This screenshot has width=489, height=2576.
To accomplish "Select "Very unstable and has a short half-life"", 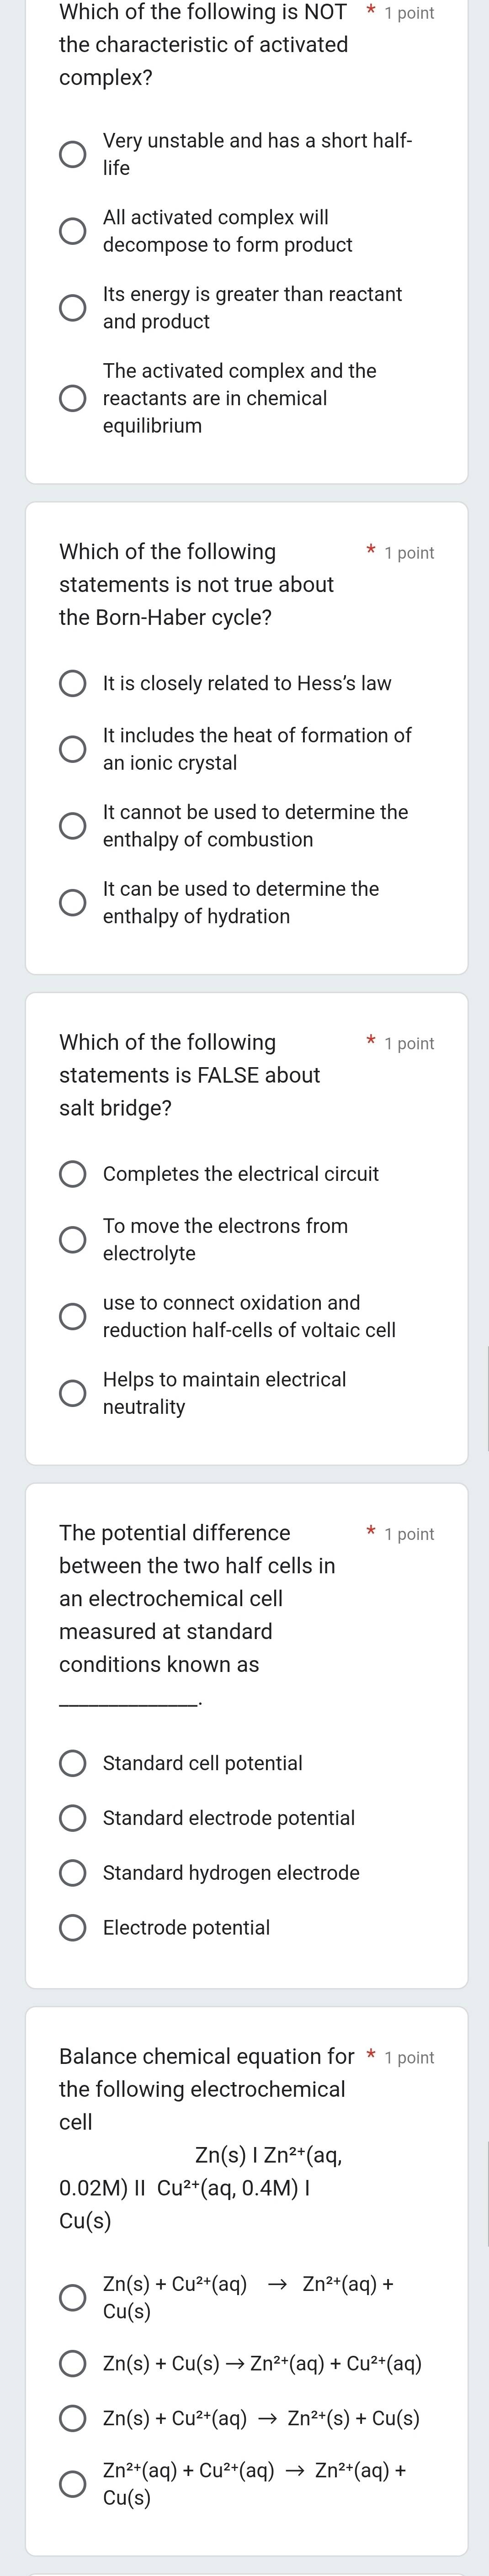I will coord(72,155).
